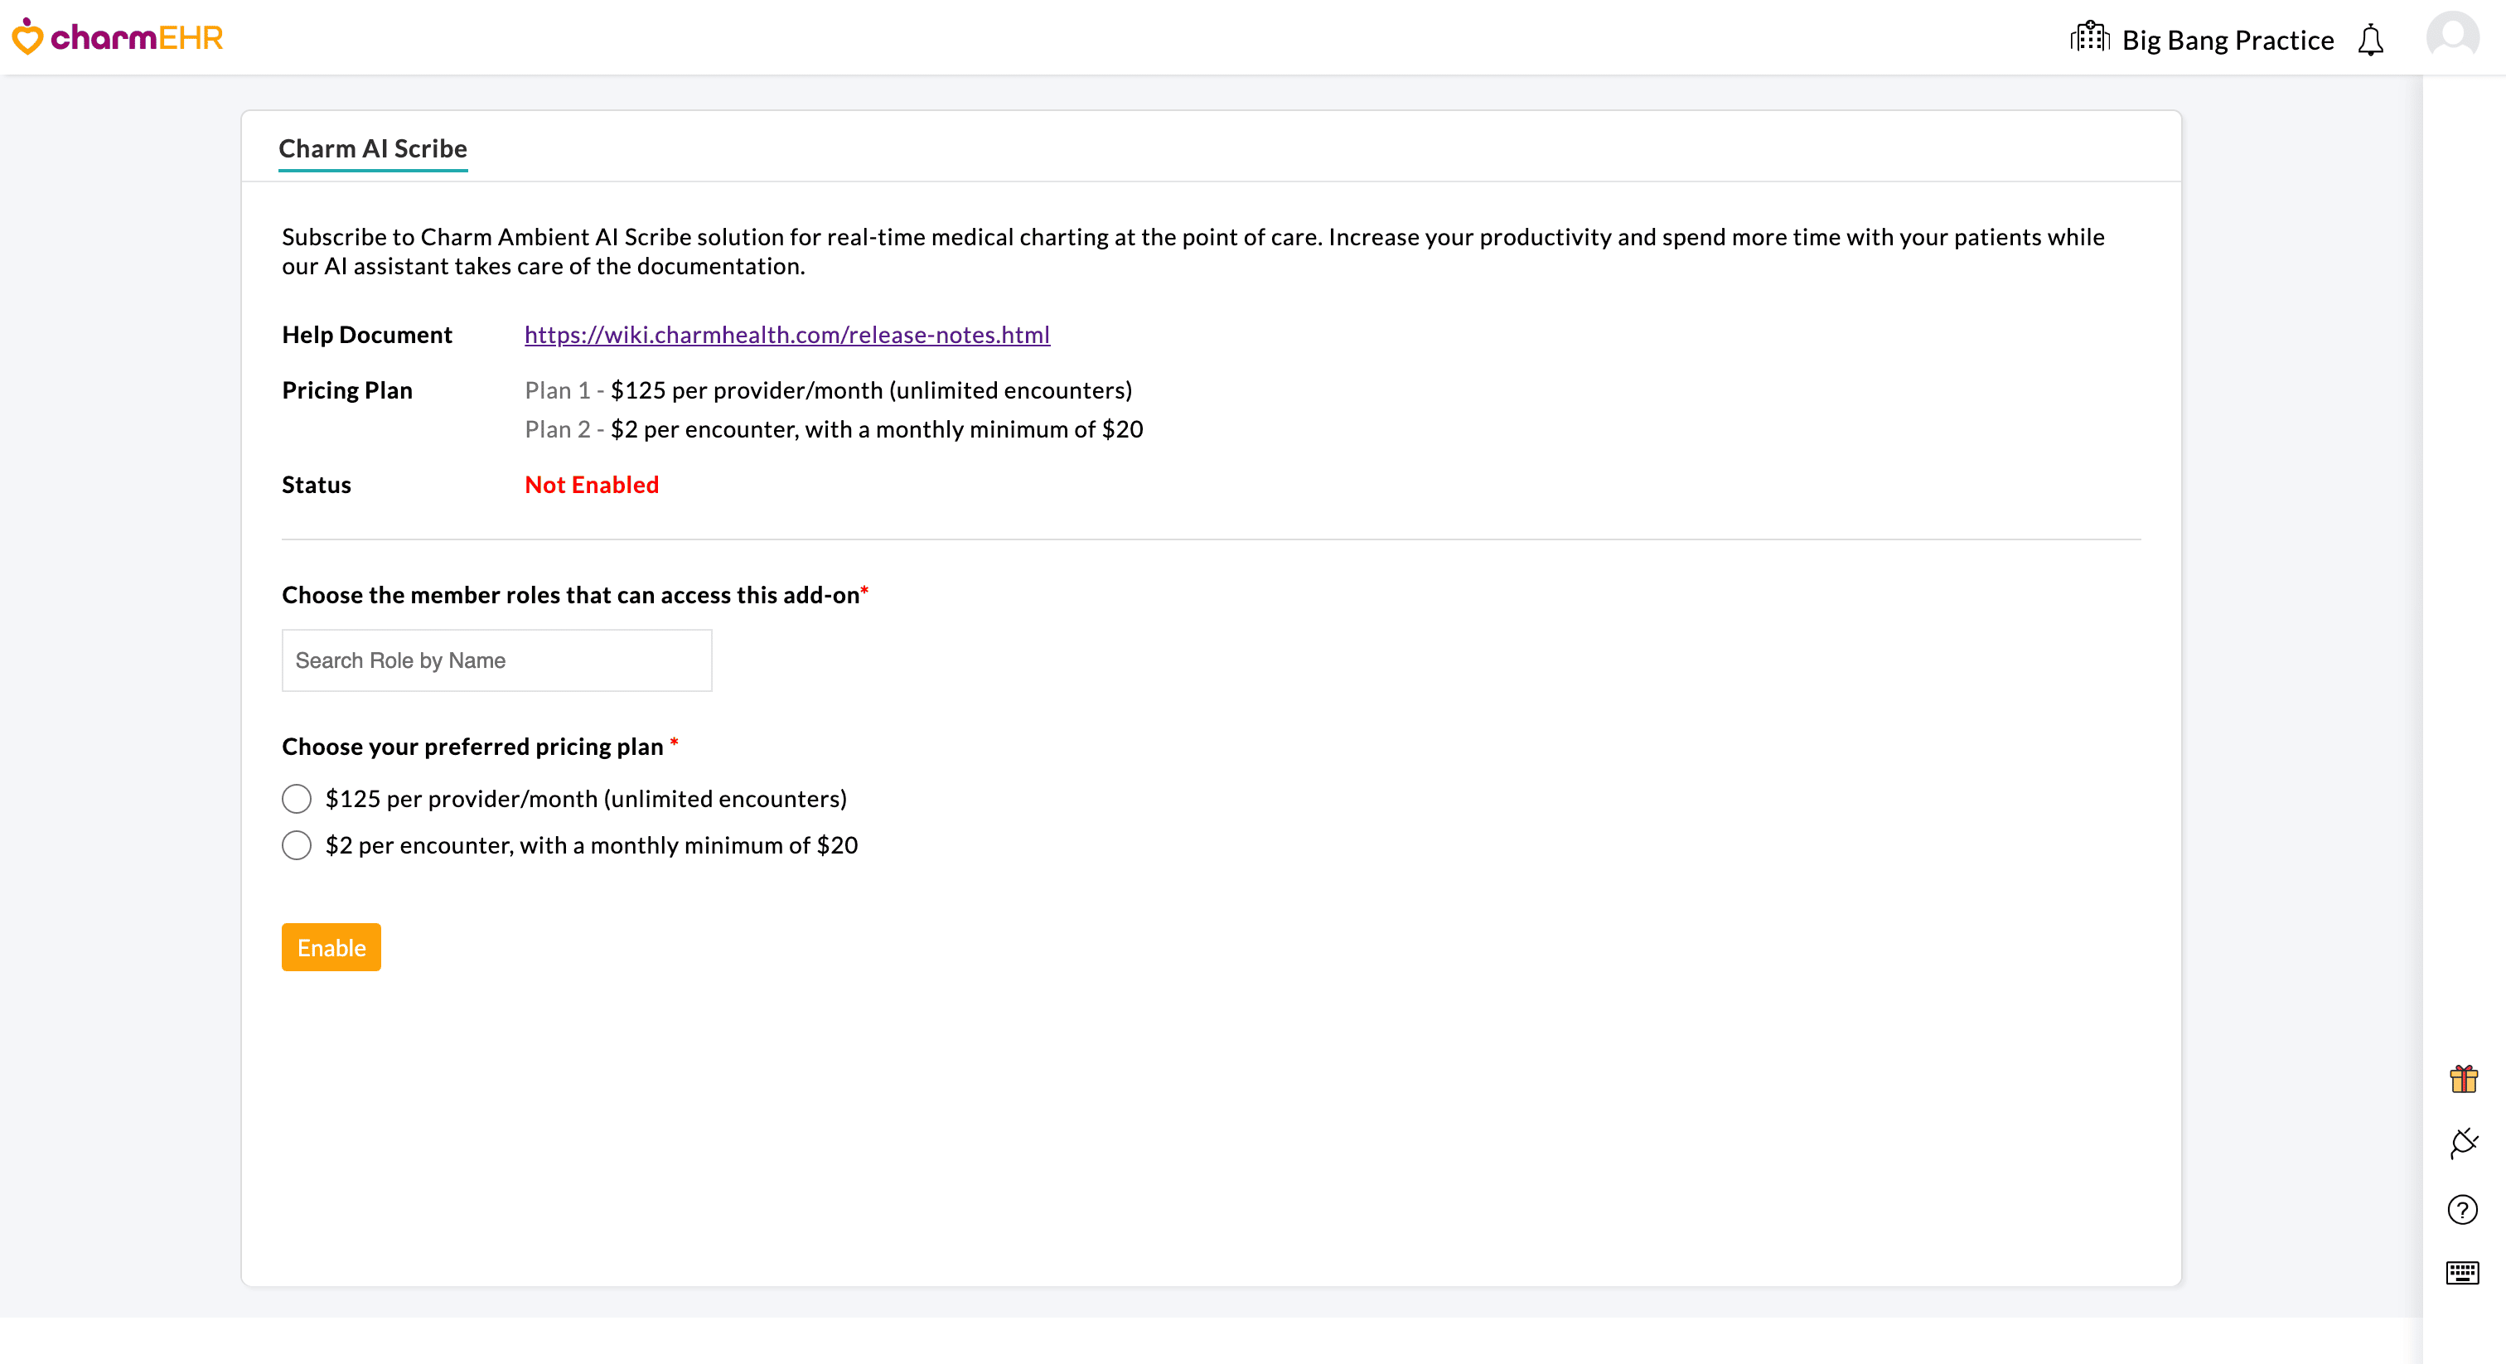Open the notifications bell
The width and height of the screenshot is (2506, 1364).
(x=2371, y=40)
